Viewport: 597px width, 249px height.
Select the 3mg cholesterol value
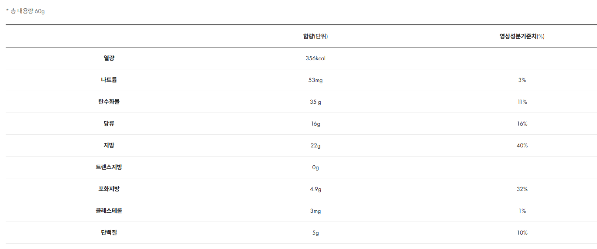(315, 211)
